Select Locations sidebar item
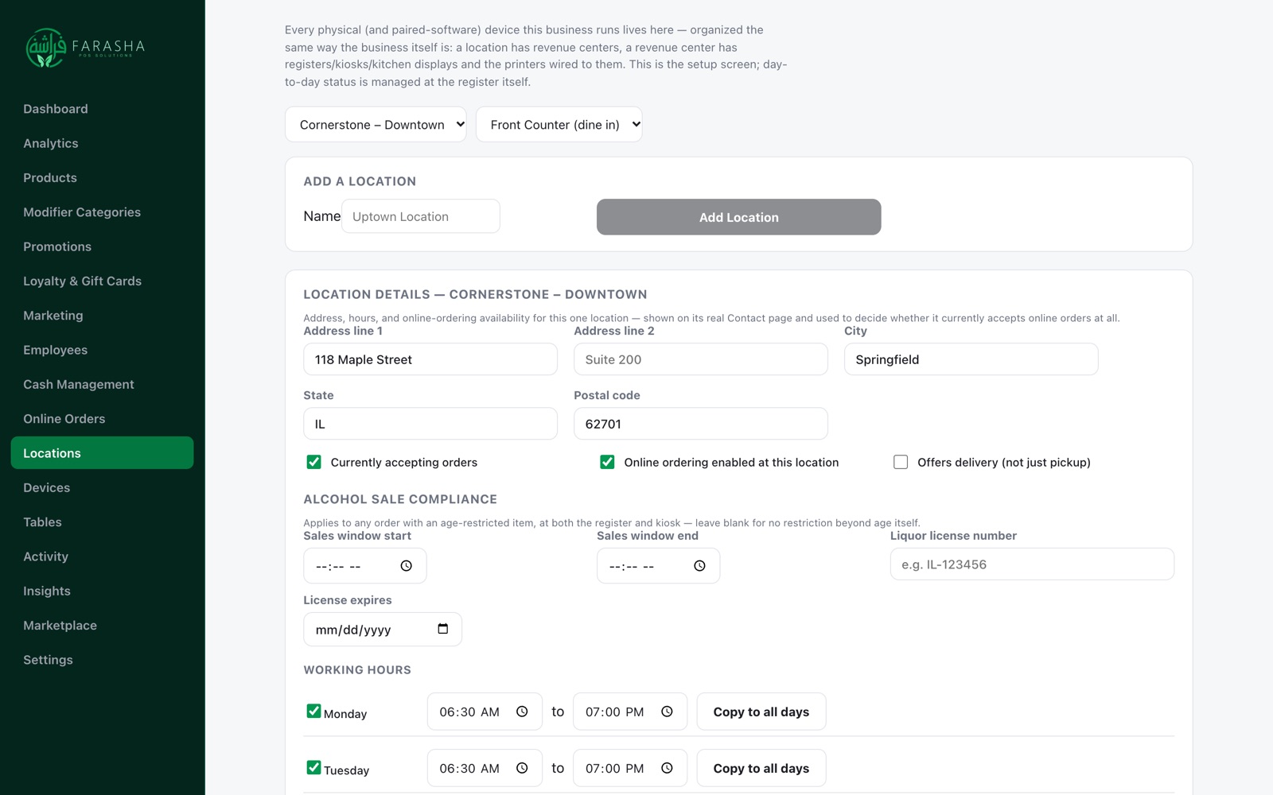 coord(103,453)
